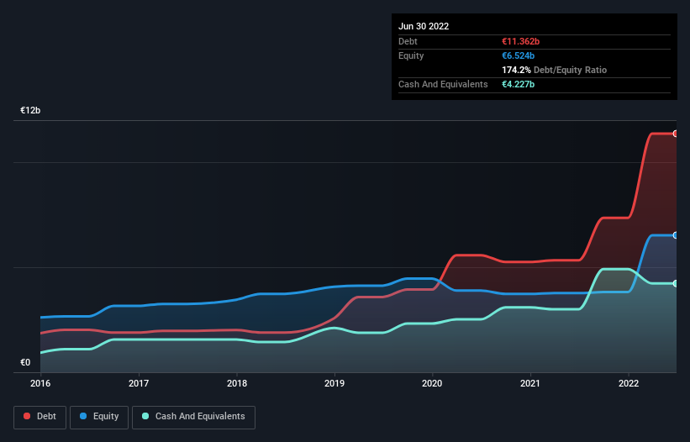The height and width of the screenshot is (442, 690).
Task: Click the 2017 x-axis label
Action: (139, 383)
